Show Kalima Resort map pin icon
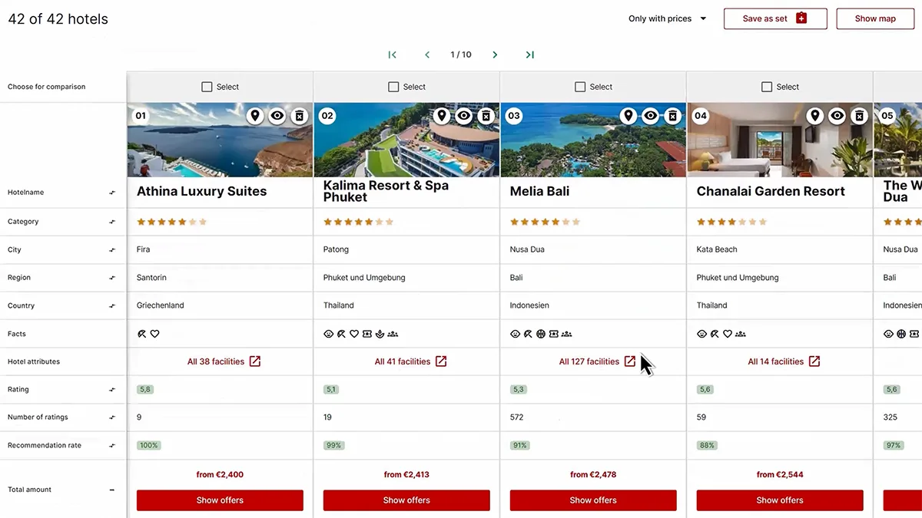Screen dimensions: 922x518 pyautogui.click(x=441, y=116)
